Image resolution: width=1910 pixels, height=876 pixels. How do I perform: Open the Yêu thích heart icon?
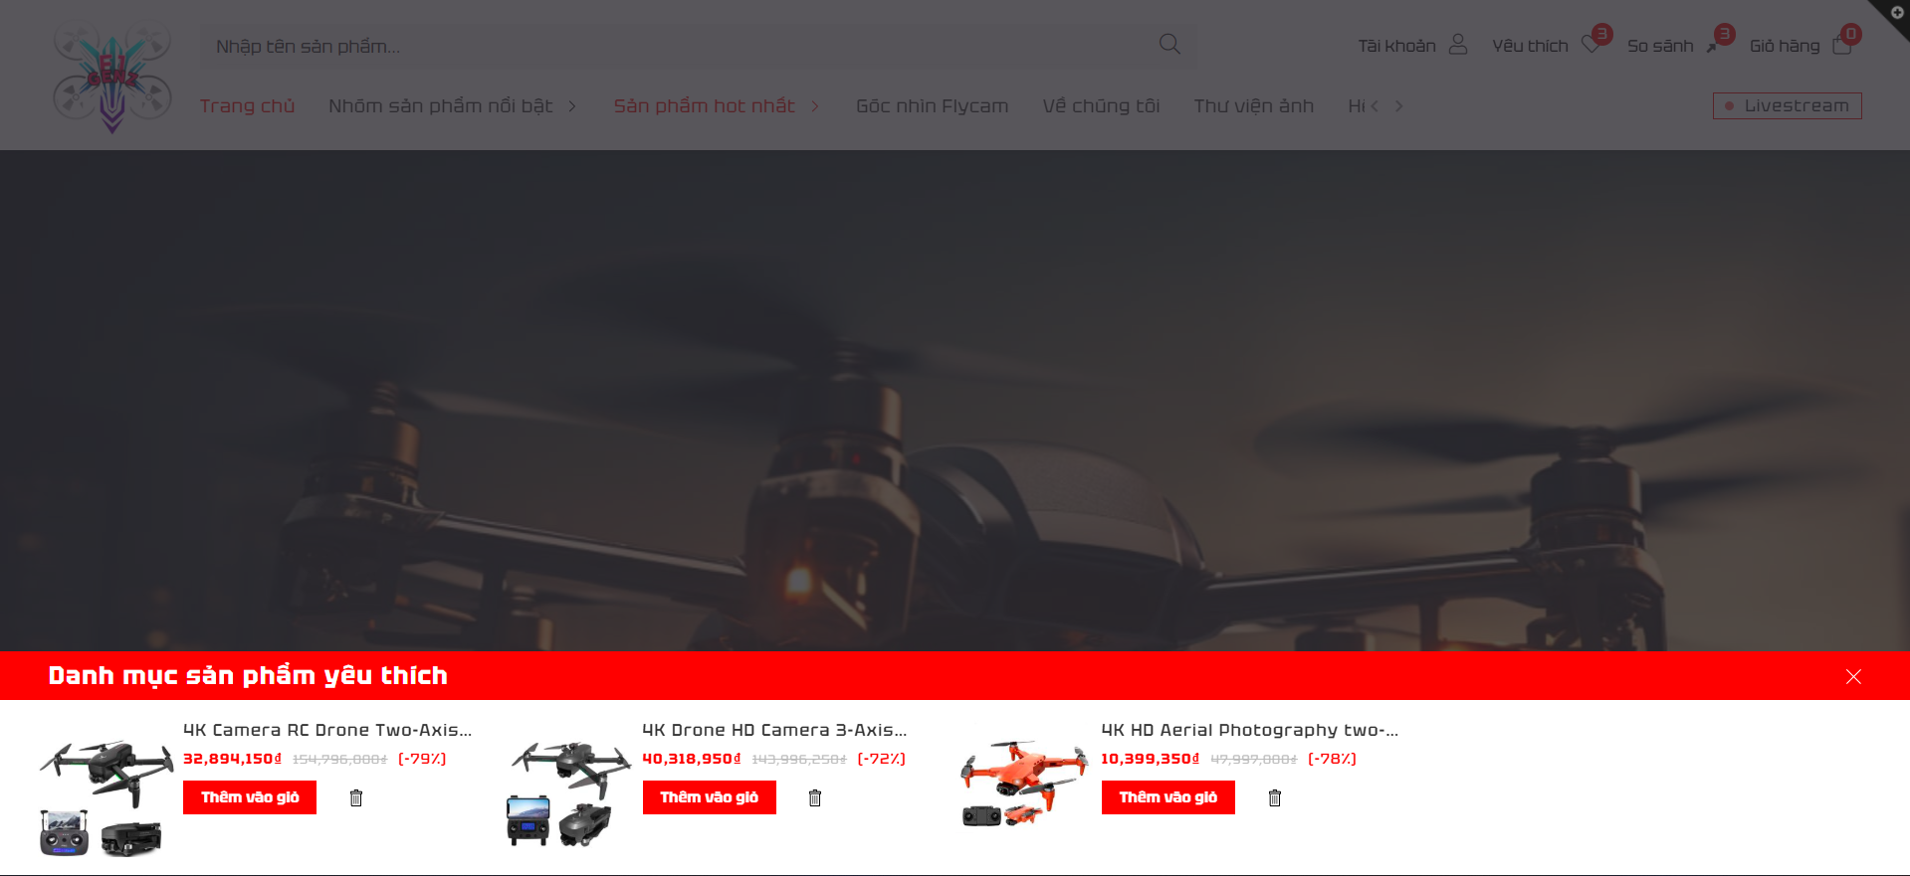[x=1591, y=45]
